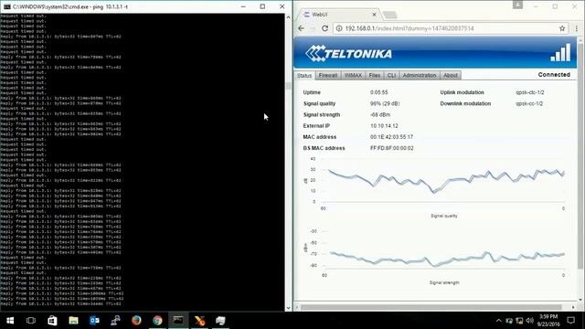Click the cmd window scroll down arrow
The image size is (585, 329).
(288, 308)
